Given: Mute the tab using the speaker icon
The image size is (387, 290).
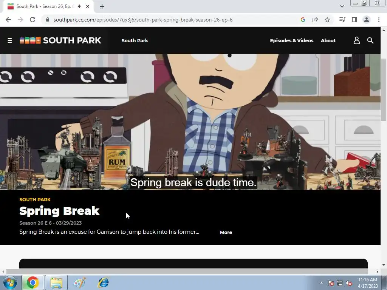Looking at the screenshot, I should click(x=79, y=6).
